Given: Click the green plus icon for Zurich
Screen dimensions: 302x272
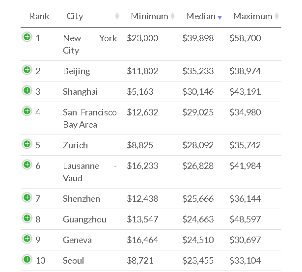Looking at the screenshot, I should click(27, 144).
